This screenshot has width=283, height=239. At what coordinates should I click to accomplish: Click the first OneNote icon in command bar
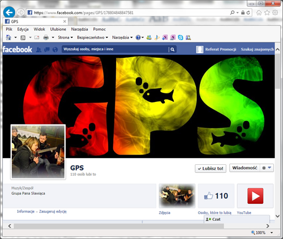click(165, 37)
